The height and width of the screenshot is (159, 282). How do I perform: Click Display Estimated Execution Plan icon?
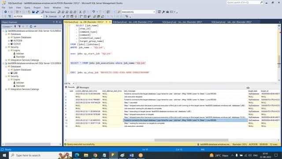point(68,16)
